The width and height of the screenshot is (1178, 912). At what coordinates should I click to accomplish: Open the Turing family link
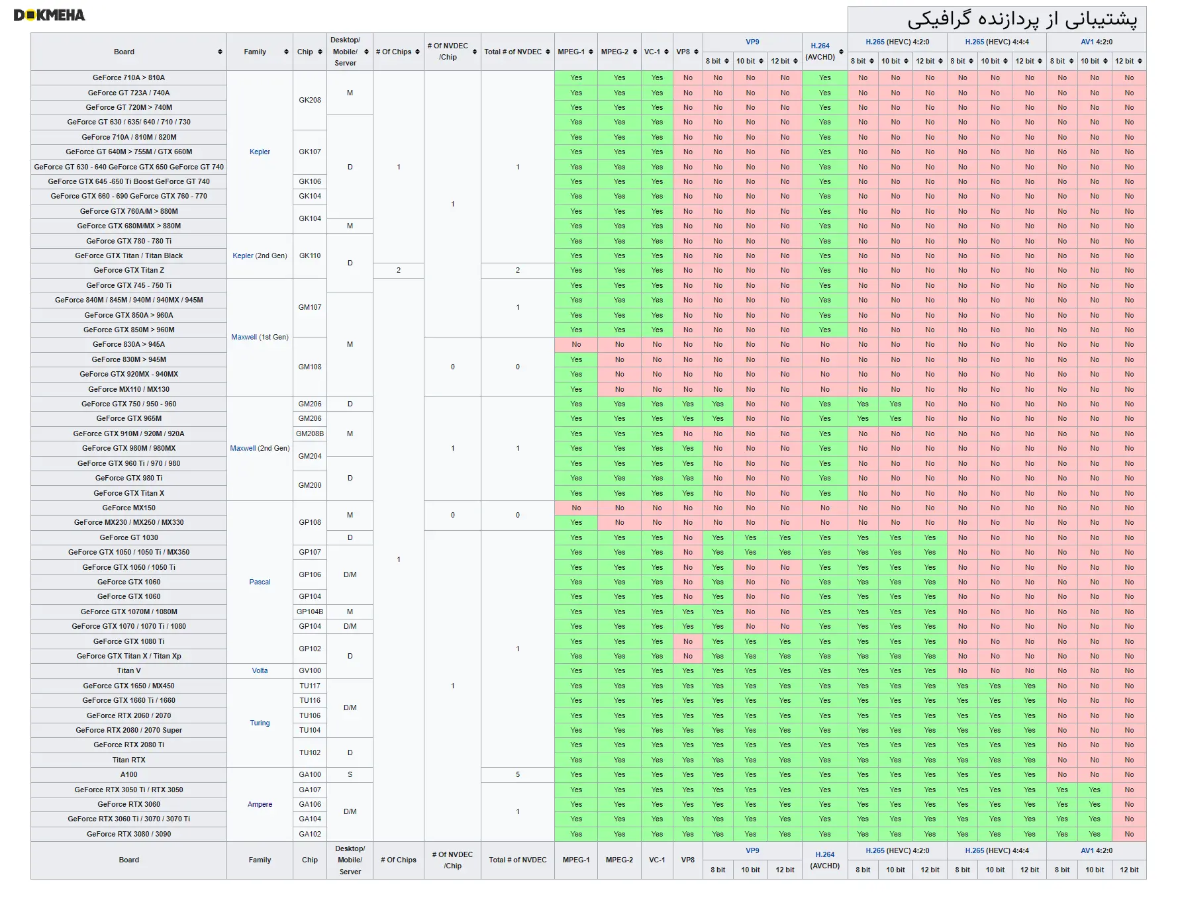(260, 723)
